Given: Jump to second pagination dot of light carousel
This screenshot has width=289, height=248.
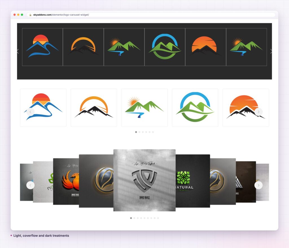Looking at the screenshot, I should pos(139,132).
